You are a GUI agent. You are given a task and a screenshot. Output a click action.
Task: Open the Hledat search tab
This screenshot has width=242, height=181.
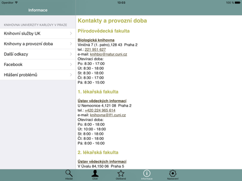click(x=69, y=175)
